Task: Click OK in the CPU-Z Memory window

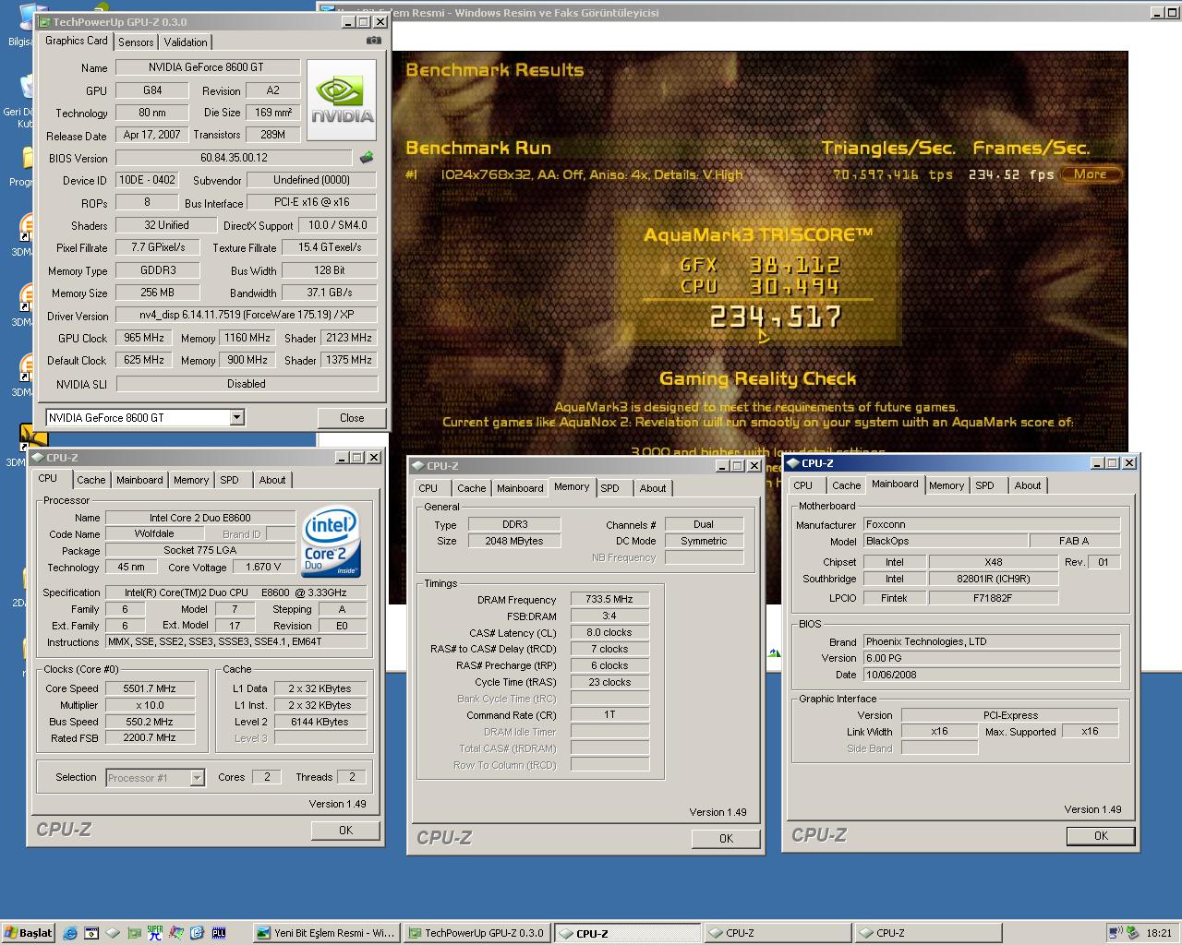Action: tap(726, 838)
